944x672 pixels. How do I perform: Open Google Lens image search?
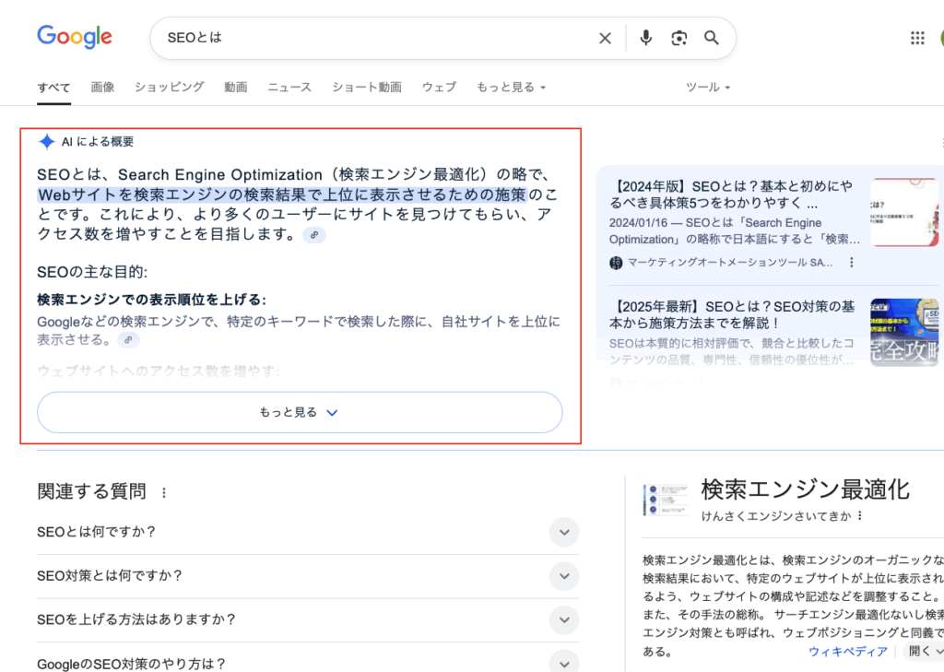point(679,38)
